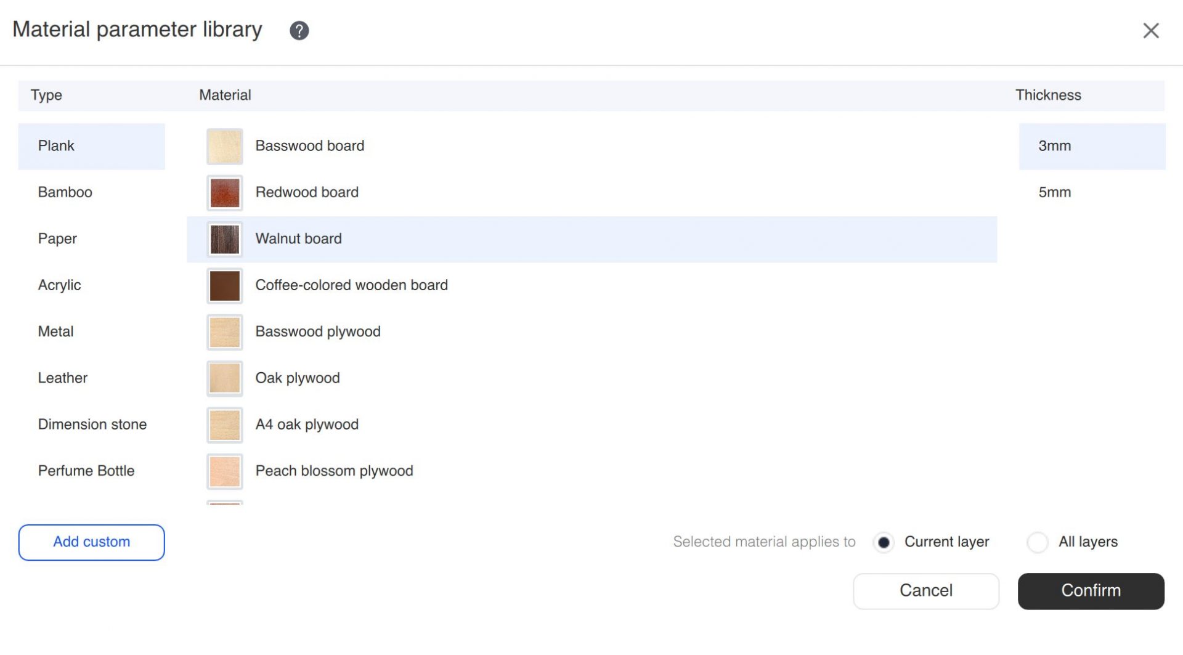Click the Oak plywood swatch icon

(x=225, y=378)
